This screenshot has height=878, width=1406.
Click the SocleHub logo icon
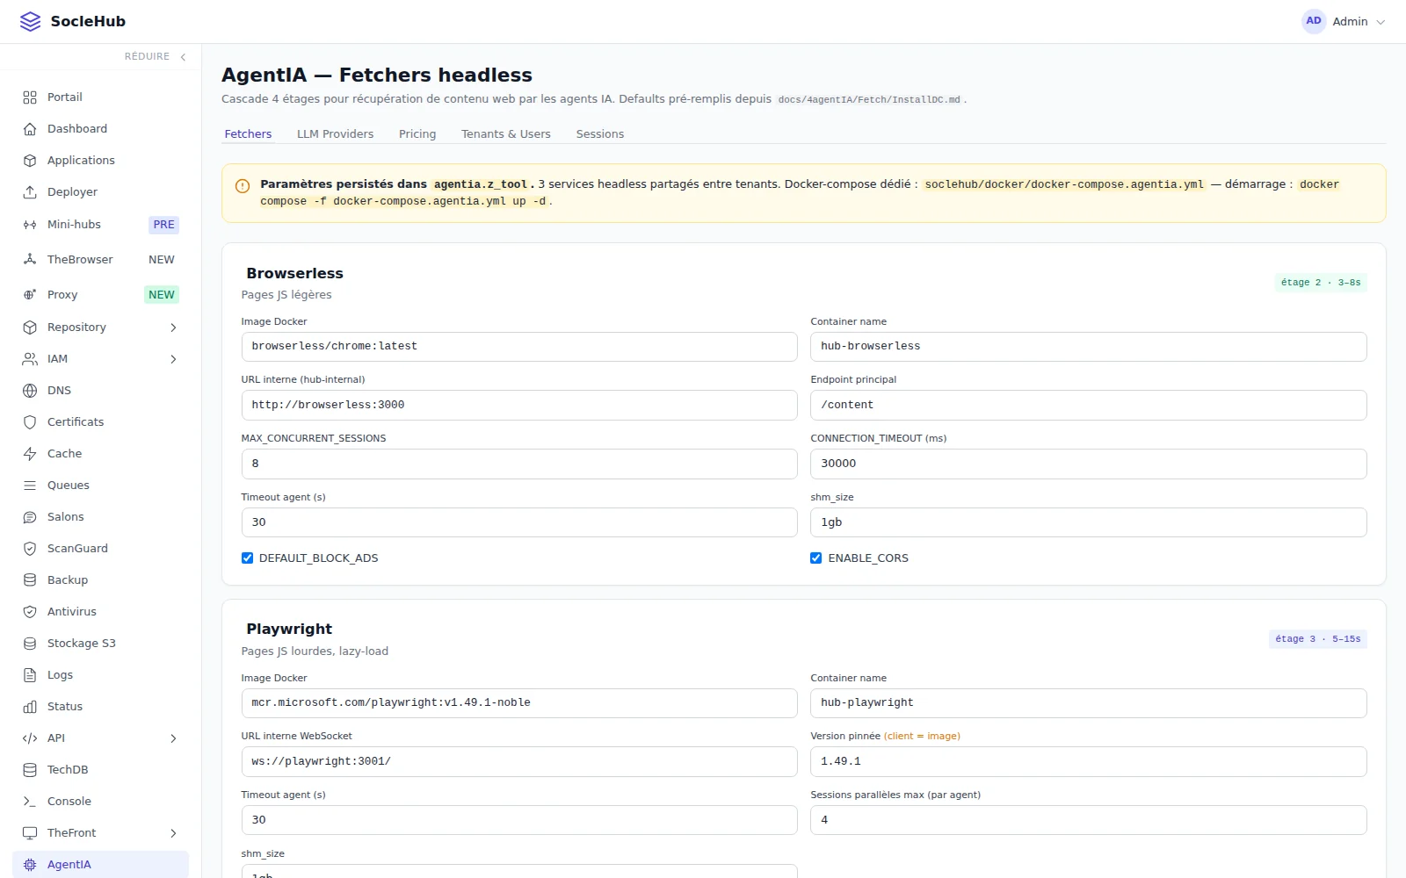(30, 21)
